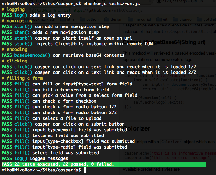Click the 'log() logged messages' output line
Screen dimensions: 216x175
pyautogui.click(x=35, y=158)
